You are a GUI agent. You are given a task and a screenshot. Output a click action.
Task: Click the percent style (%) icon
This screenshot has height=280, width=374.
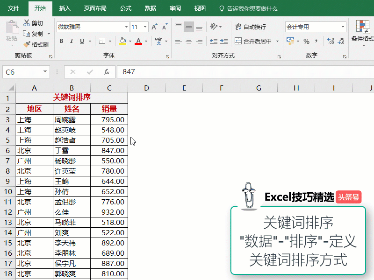coord(307,41)
